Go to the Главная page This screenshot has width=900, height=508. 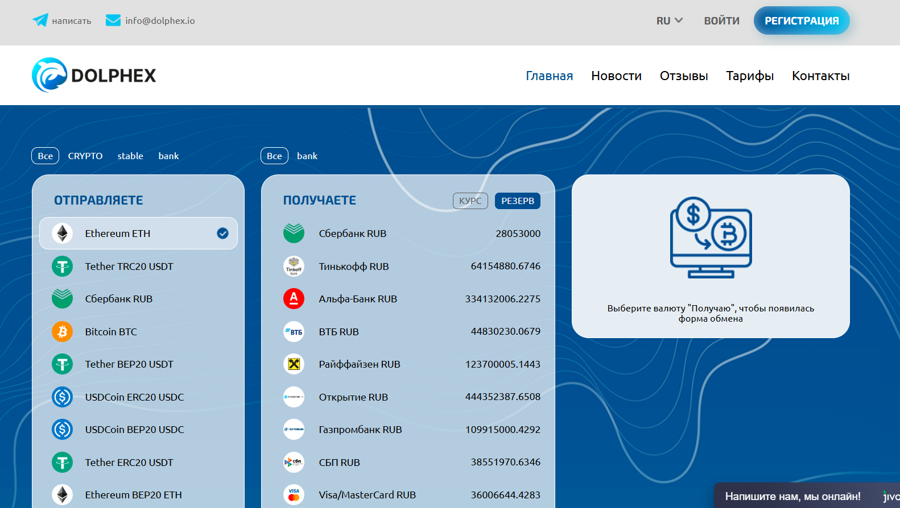549,76
